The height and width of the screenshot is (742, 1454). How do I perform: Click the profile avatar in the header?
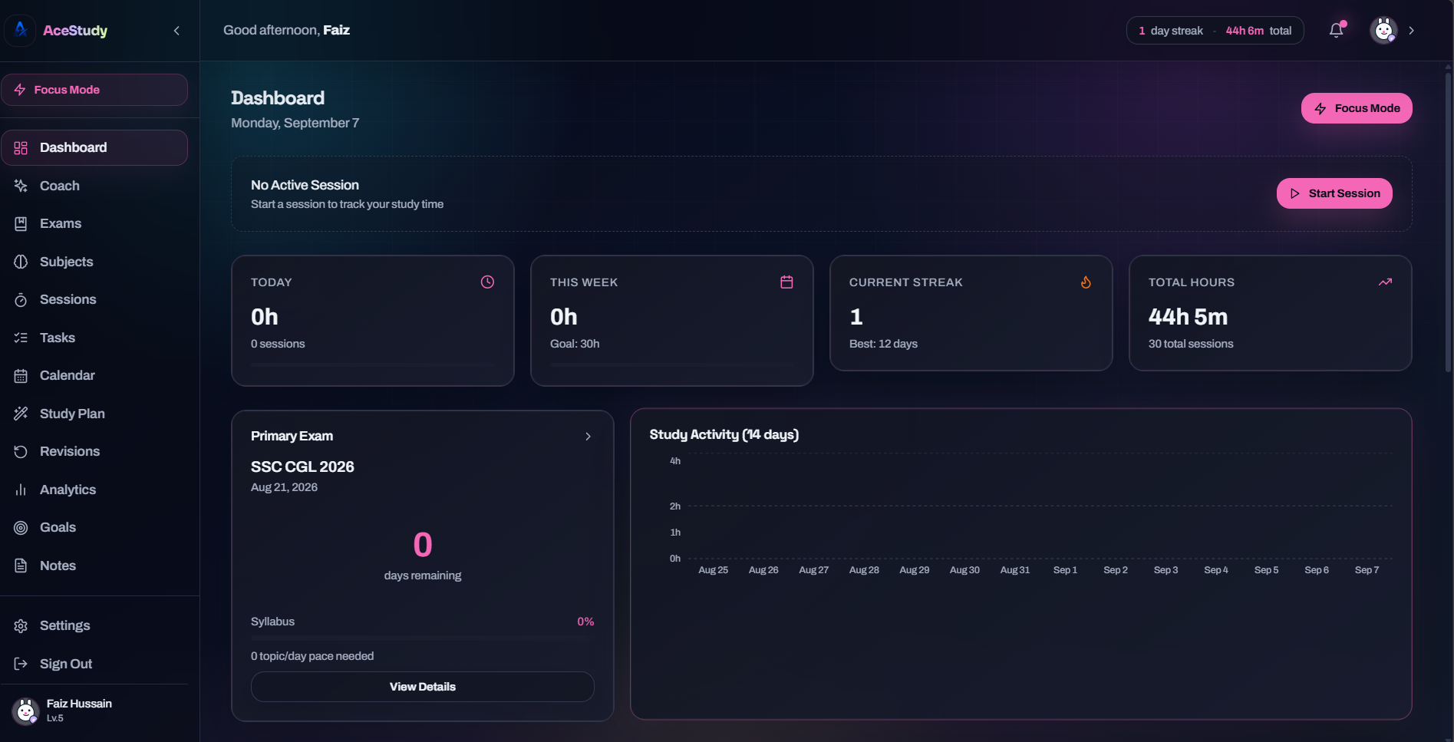[x=1383, y=30]
